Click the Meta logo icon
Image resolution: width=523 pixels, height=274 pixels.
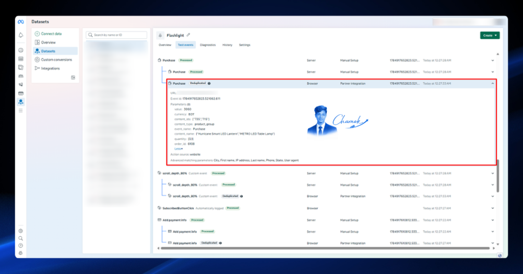[x=20, y=21]
